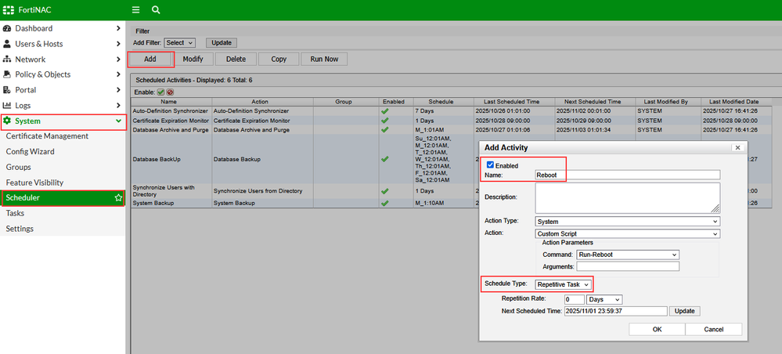Open Certificate Management in sidebar
The height and width of the screenshot is (354, 782).
pos(47,136)
